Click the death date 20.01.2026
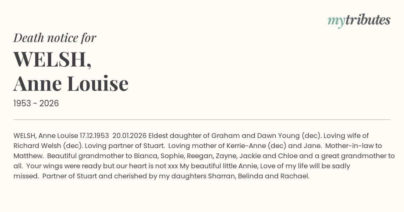404x212 pixels. 129,136
